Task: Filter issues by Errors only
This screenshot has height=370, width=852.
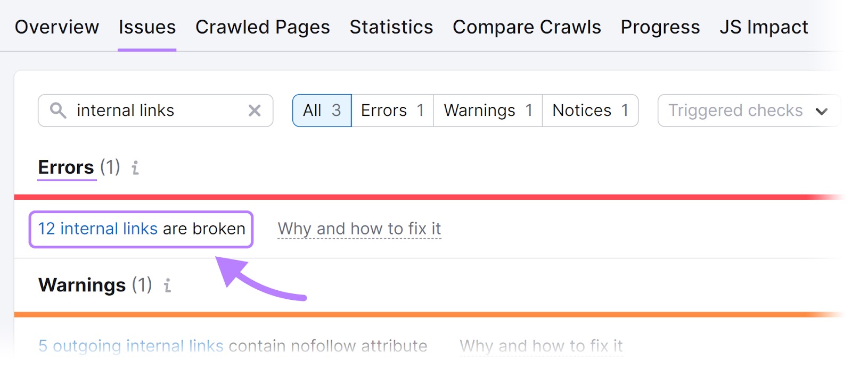Action: [x=391, y=111]
